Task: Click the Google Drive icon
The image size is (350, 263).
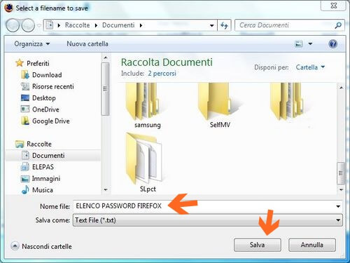Action: coord(25,121)
